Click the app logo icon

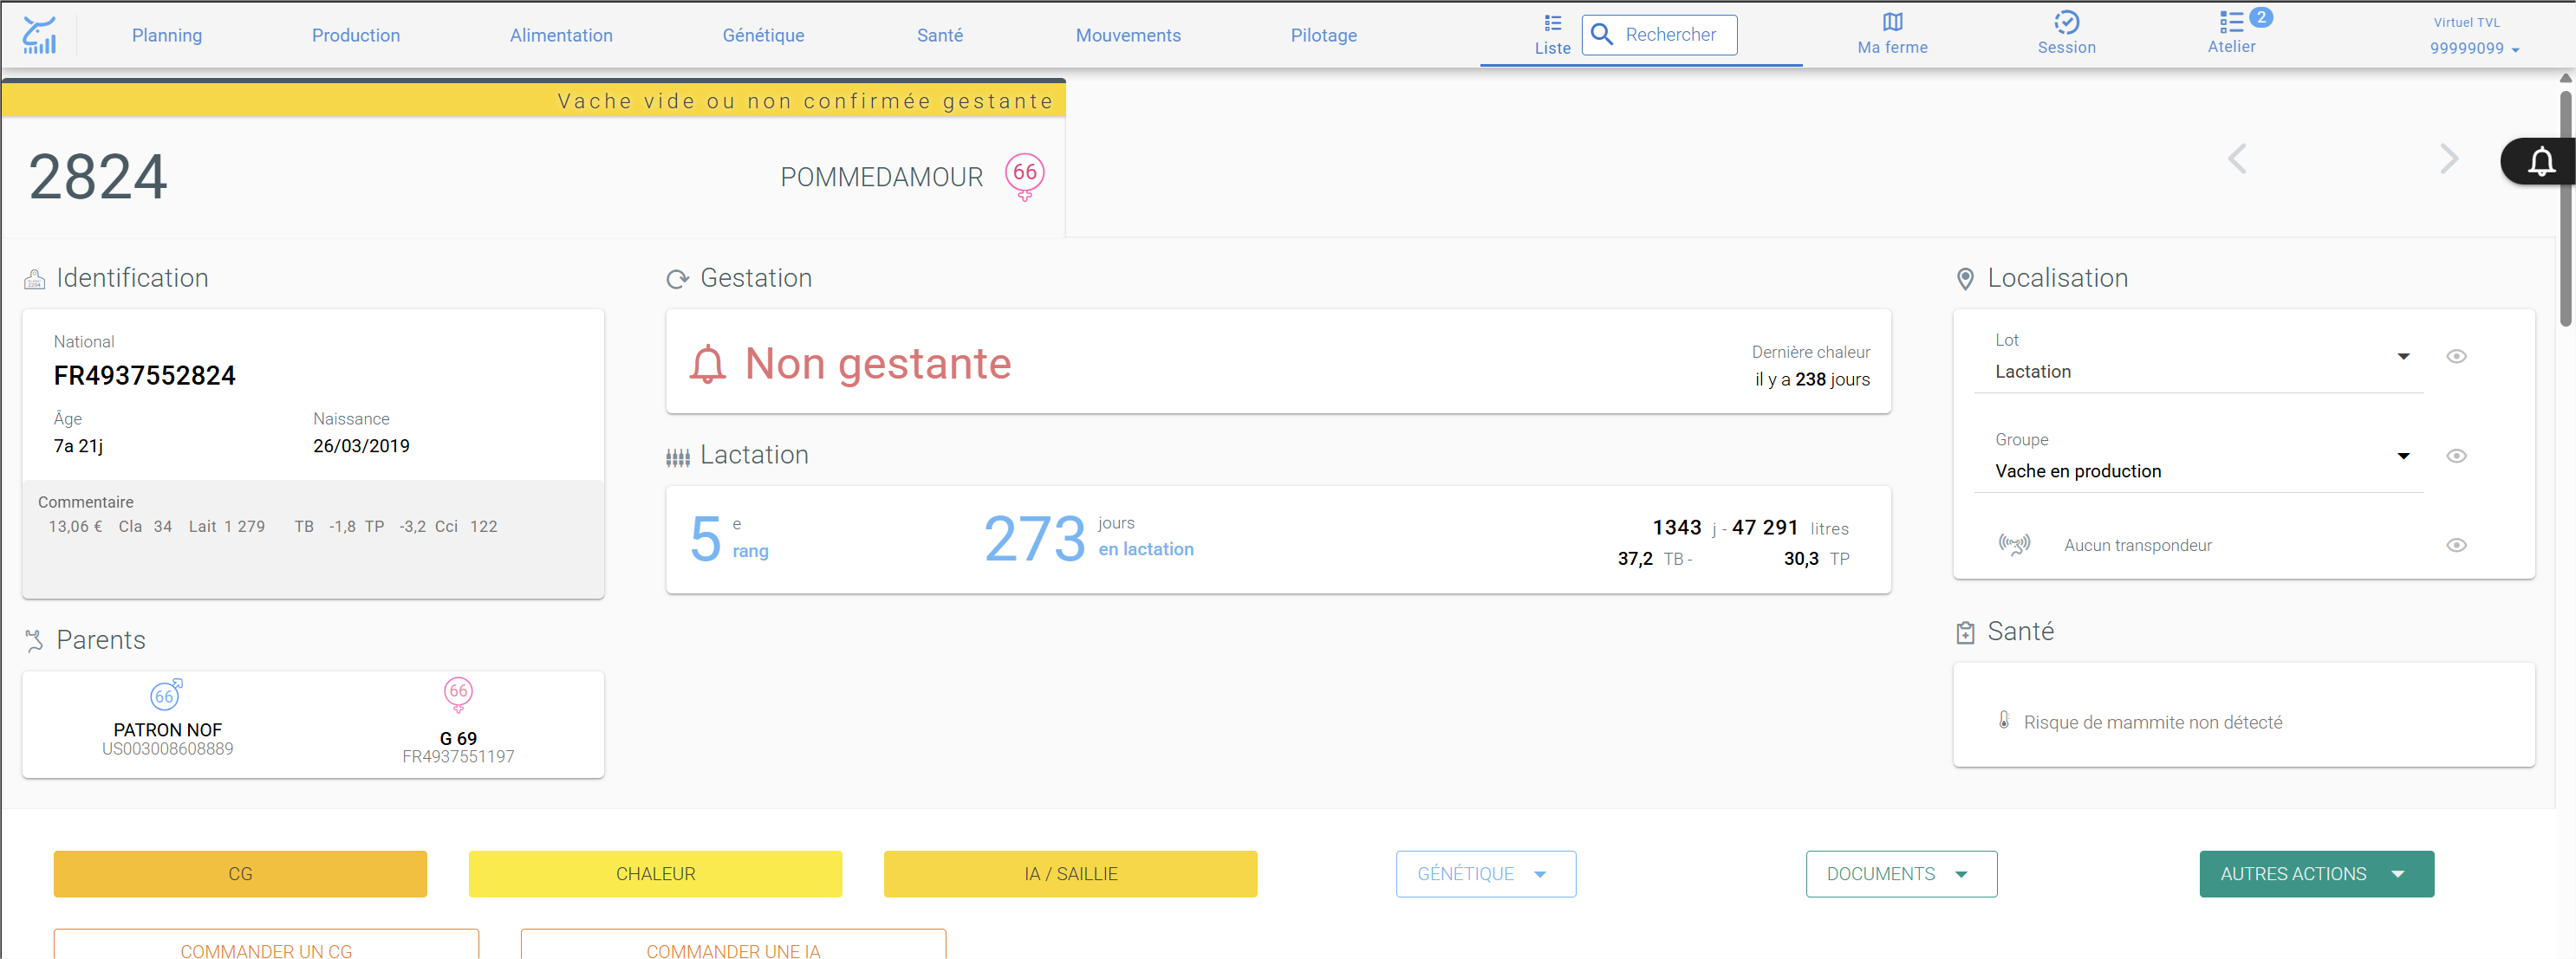coord(39,35)
